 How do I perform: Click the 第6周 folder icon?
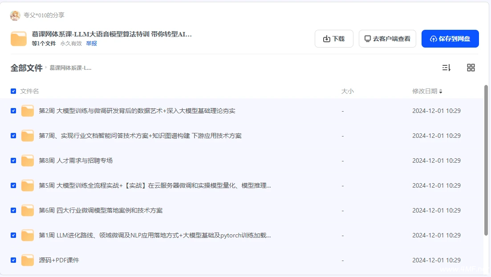28,210
